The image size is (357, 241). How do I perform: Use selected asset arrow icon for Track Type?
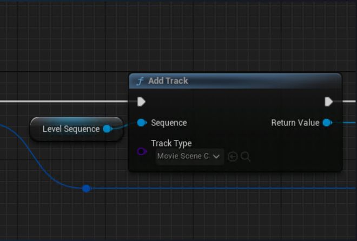point(233,157)
